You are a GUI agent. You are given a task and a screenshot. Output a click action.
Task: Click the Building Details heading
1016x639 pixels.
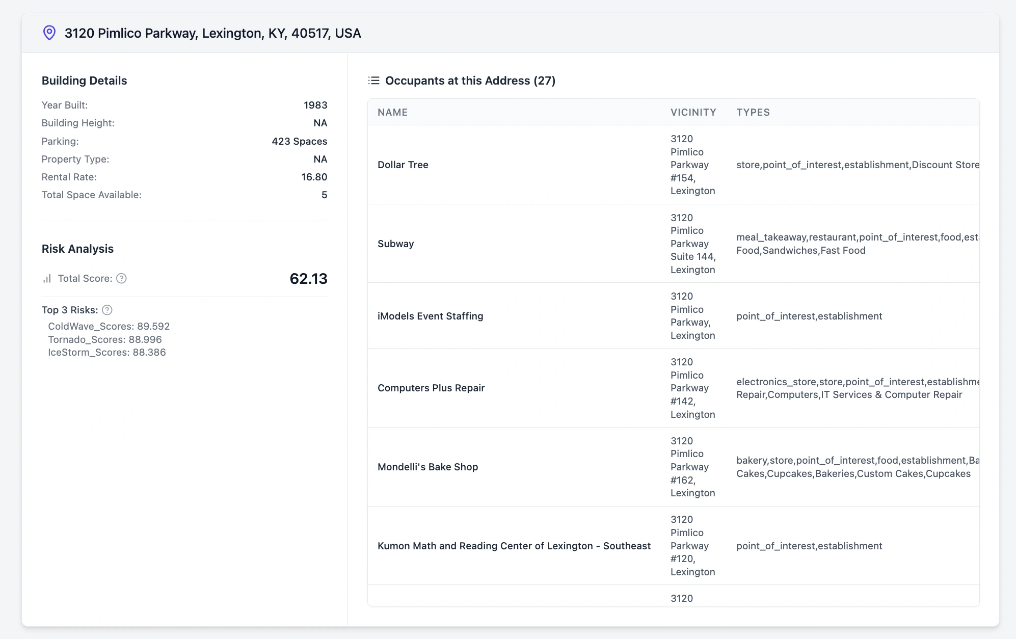click(x=85, y=81)
